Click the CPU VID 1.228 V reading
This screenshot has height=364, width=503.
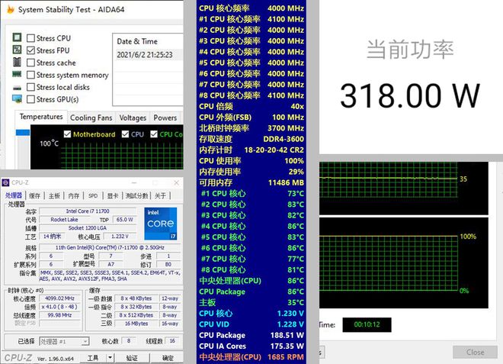[x=251, y=324]
